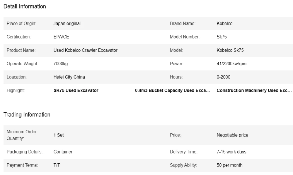Click the 'Negotiable price' value

232,135
